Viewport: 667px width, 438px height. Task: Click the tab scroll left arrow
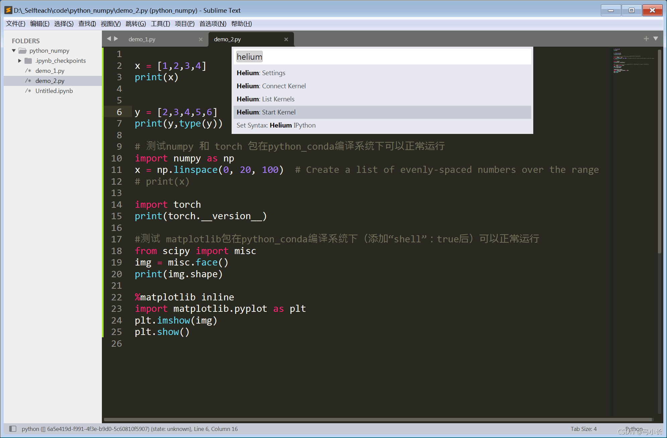click(109, 39)
